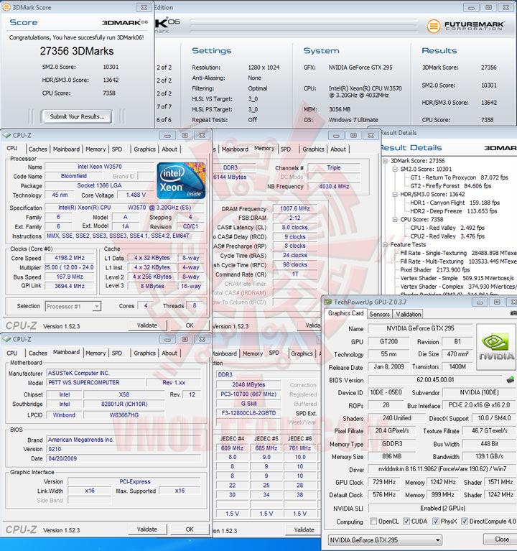
Task: Minimize the 3DMark06 main window
Action: (x=471, y=7)
